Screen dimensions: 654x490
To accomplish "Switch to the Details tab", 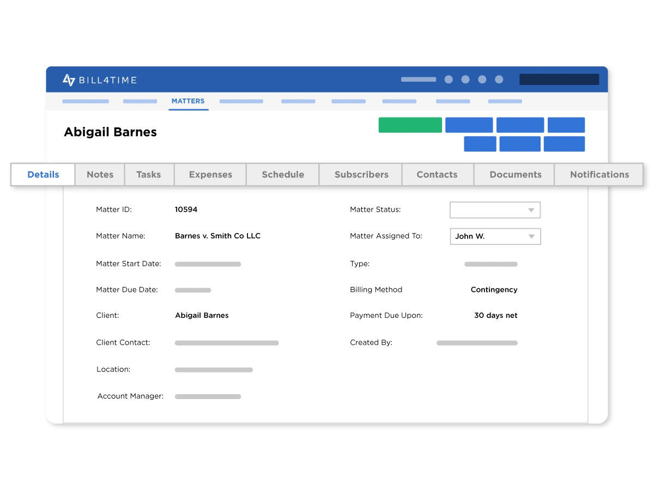I will click(43, 175).
